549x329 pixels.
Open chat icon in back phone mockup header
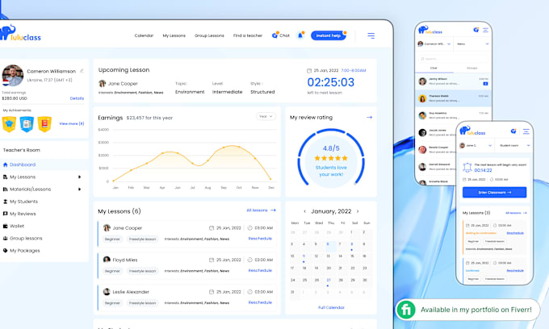476,30
